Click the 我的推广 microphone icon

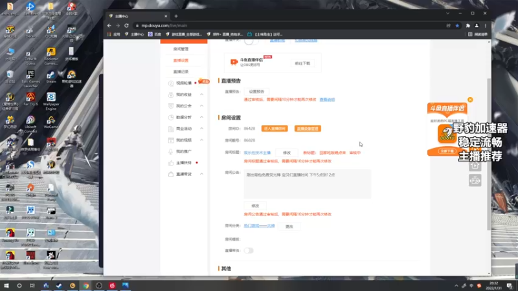171,151
